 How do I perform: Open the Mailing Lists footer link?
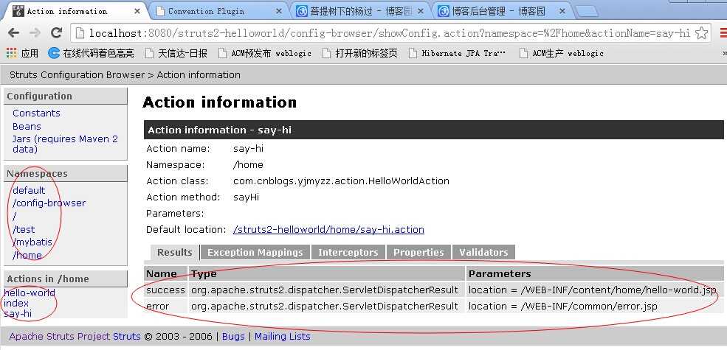click(283, 337)
